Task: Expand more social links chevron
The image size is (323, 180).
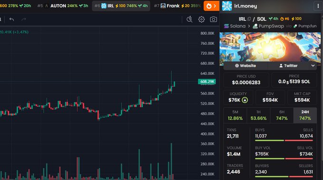Action: pyautogui.click(x=313, y=66)
